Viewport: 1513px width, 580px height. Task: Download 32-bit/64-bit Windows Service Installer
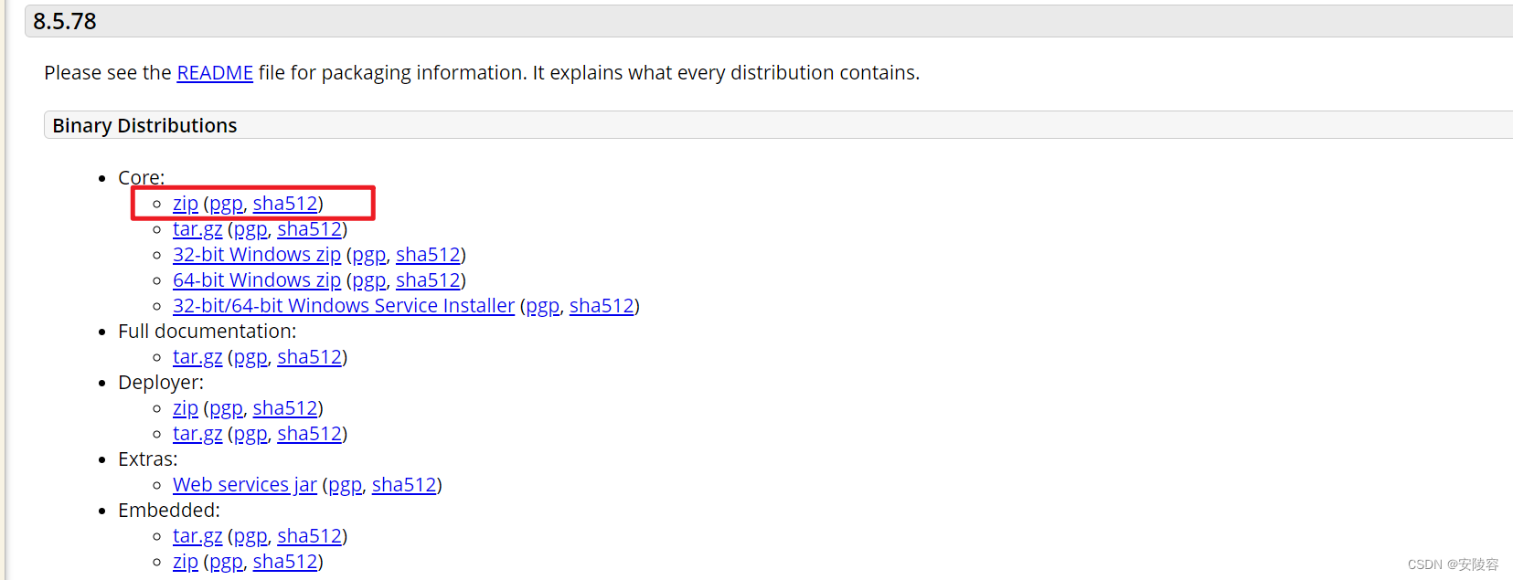(x=344, y=306)
